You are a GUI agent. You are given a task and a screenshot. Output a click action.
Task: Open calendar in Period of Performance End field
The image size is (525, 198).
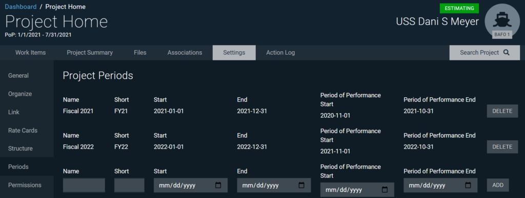(468, 185)
